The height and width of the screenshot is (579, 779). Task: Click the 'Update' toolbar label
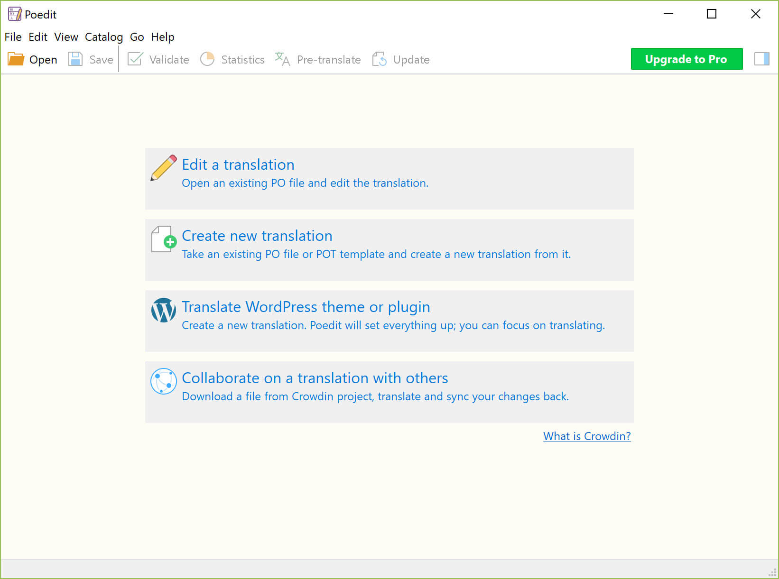pyautogui.click(x=411, y=60)
